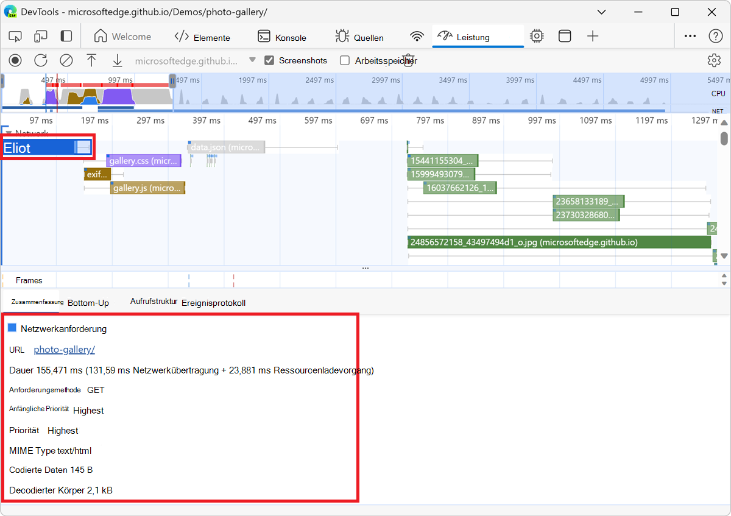The image size is (731, 516).
Task: Open the photo-gallery/ URL link
Action: pos(64,349)
